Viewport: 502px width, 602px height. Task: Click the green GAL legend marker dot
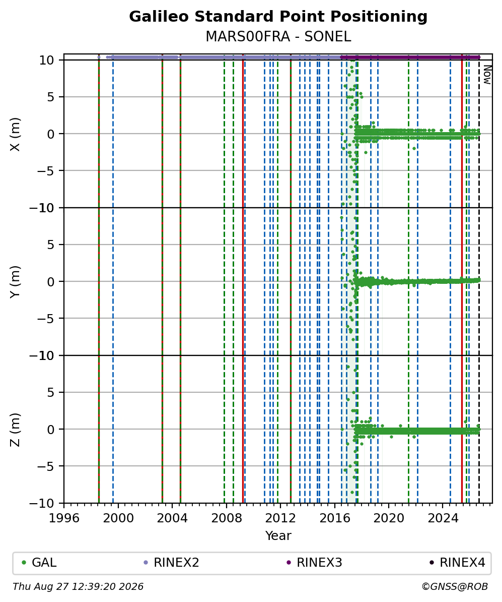(24, 563)
